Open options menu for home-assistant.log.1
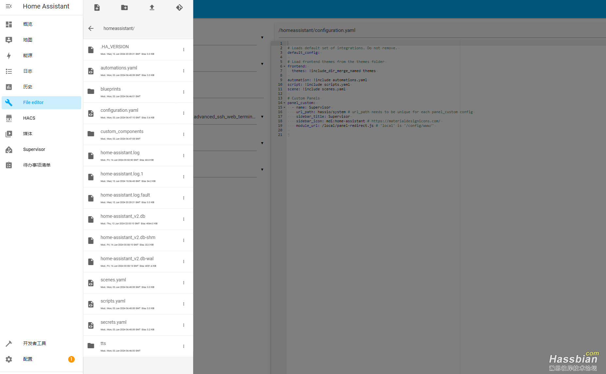 [184, 177]
